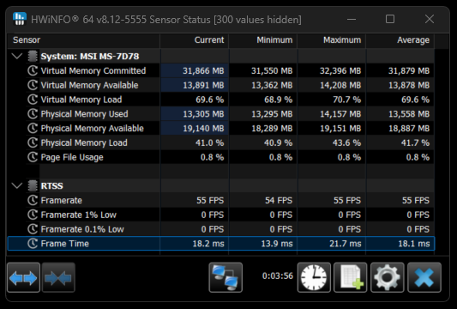Reset min/max values with clock button
457x309 pixels.
point(314,277)
